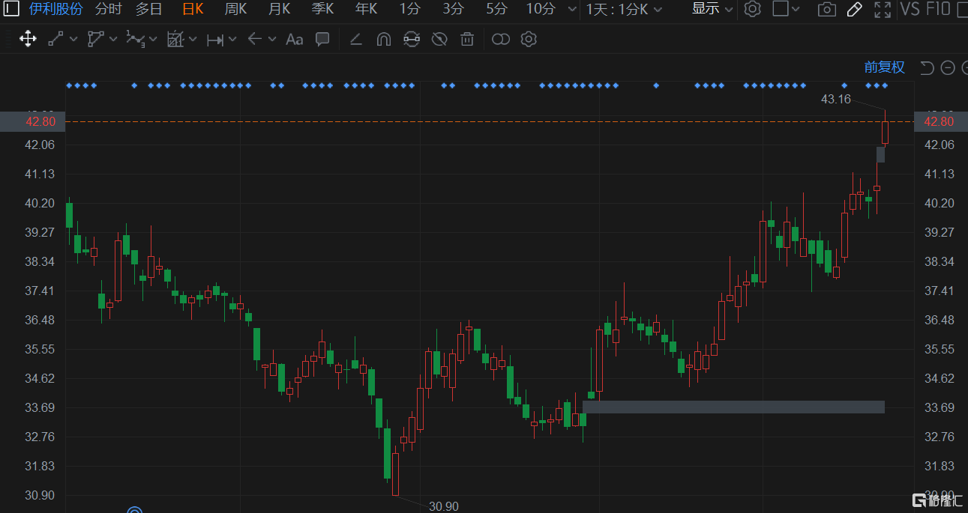968x513 pixels.
Task: Switch to 3分 period
Action: click(x=453, y=9)
